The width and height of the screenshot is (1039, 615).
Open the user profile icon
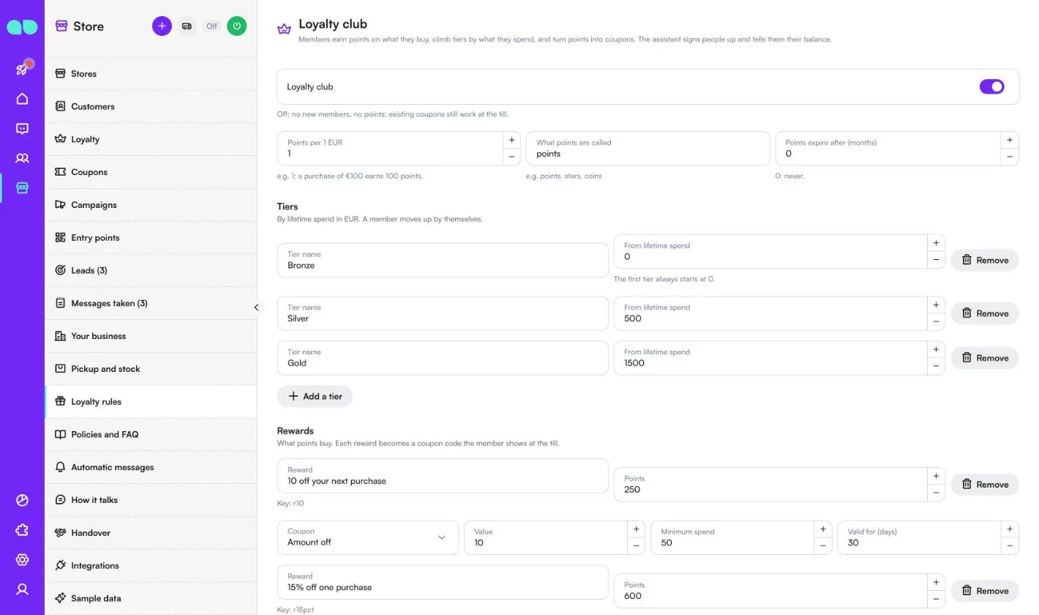(22, 589)
